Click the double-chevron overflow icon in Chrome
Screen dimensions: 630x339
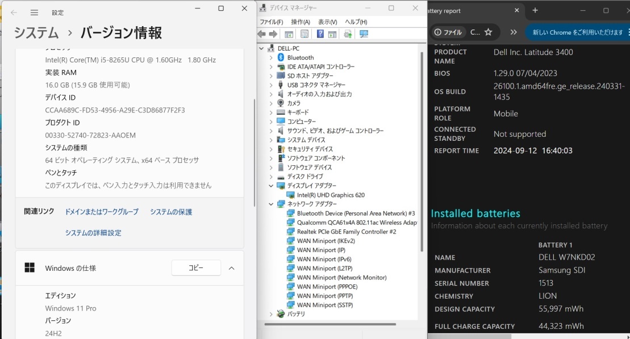pyautogui.click(x=514, y=32)
